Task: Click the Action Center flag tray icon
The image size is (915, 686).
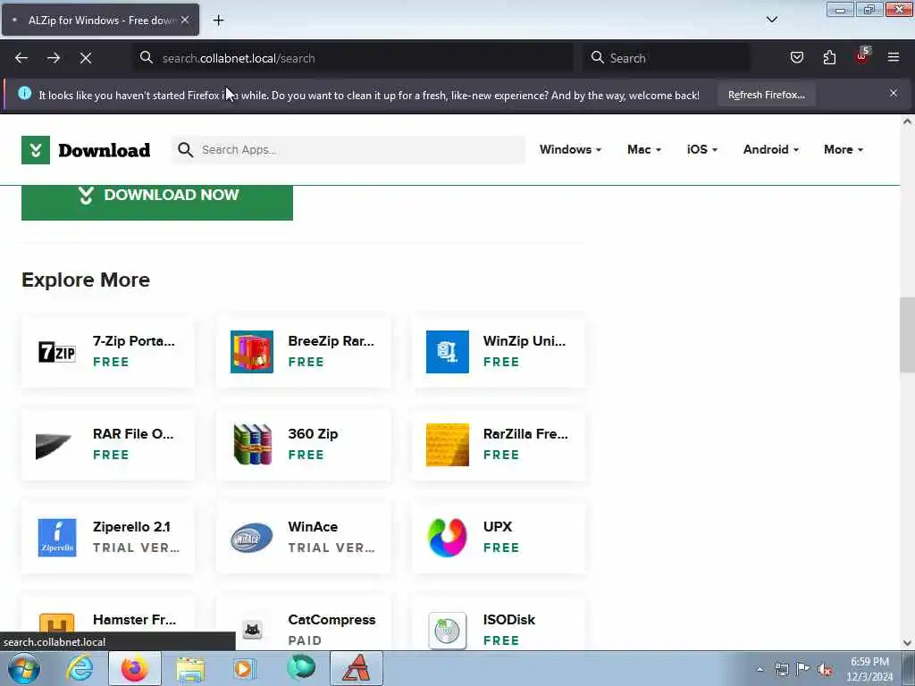Action: pyautogui.click(x=803, y=669)
